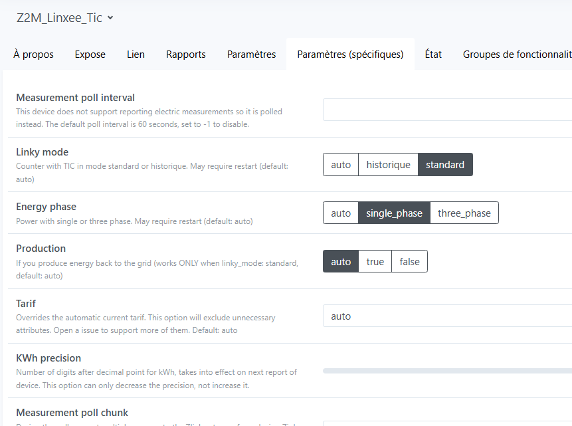The image size is (572, 426).
Task: Set Production option to false
Action: 409,262
